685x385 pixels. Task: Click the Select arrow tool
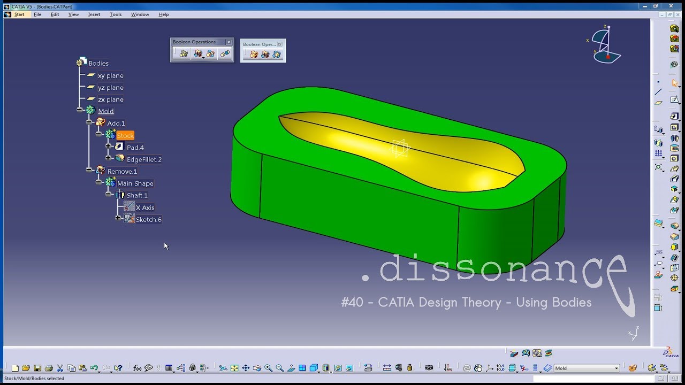pyautogui.click(x=674, y=83)
